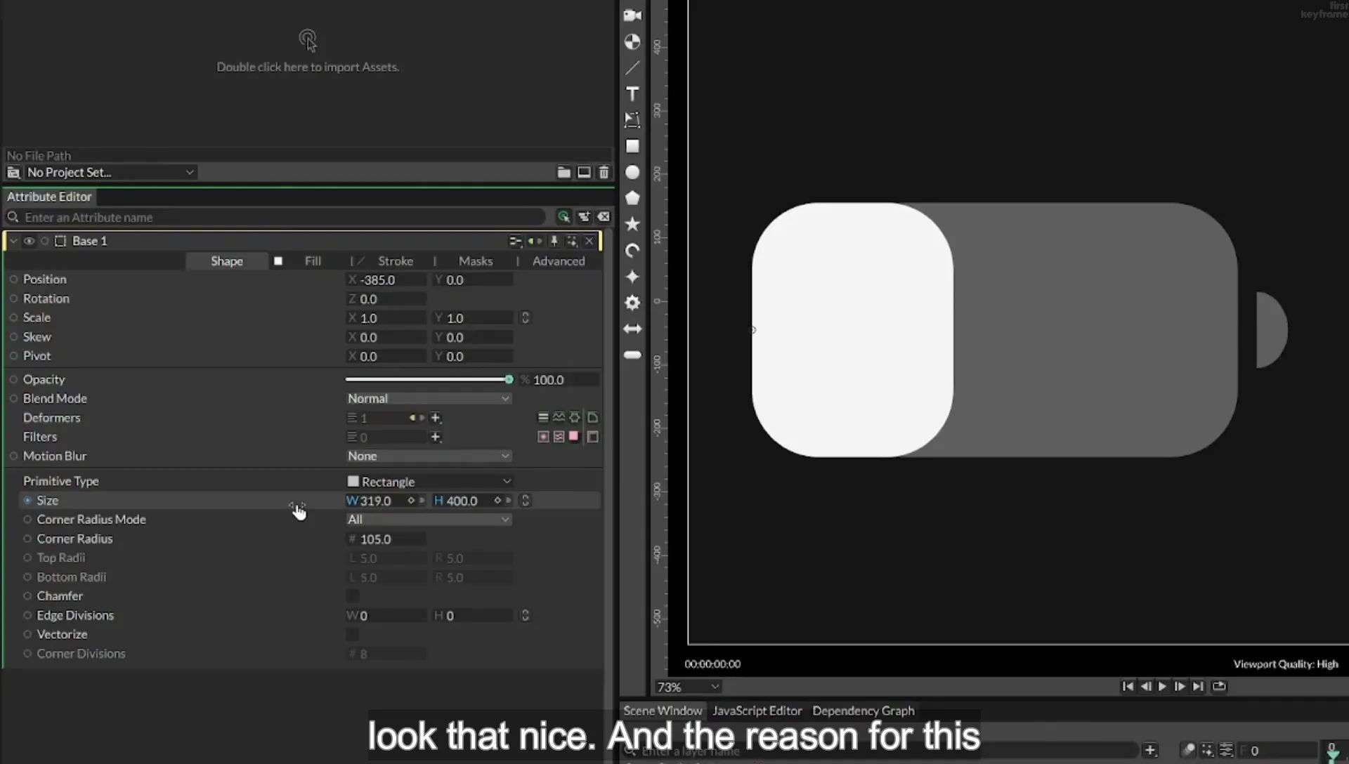Screen dimensions: 1349x764
Task: Open Corner Radius Mode All dropdown
Action: [x=429, y=520]
